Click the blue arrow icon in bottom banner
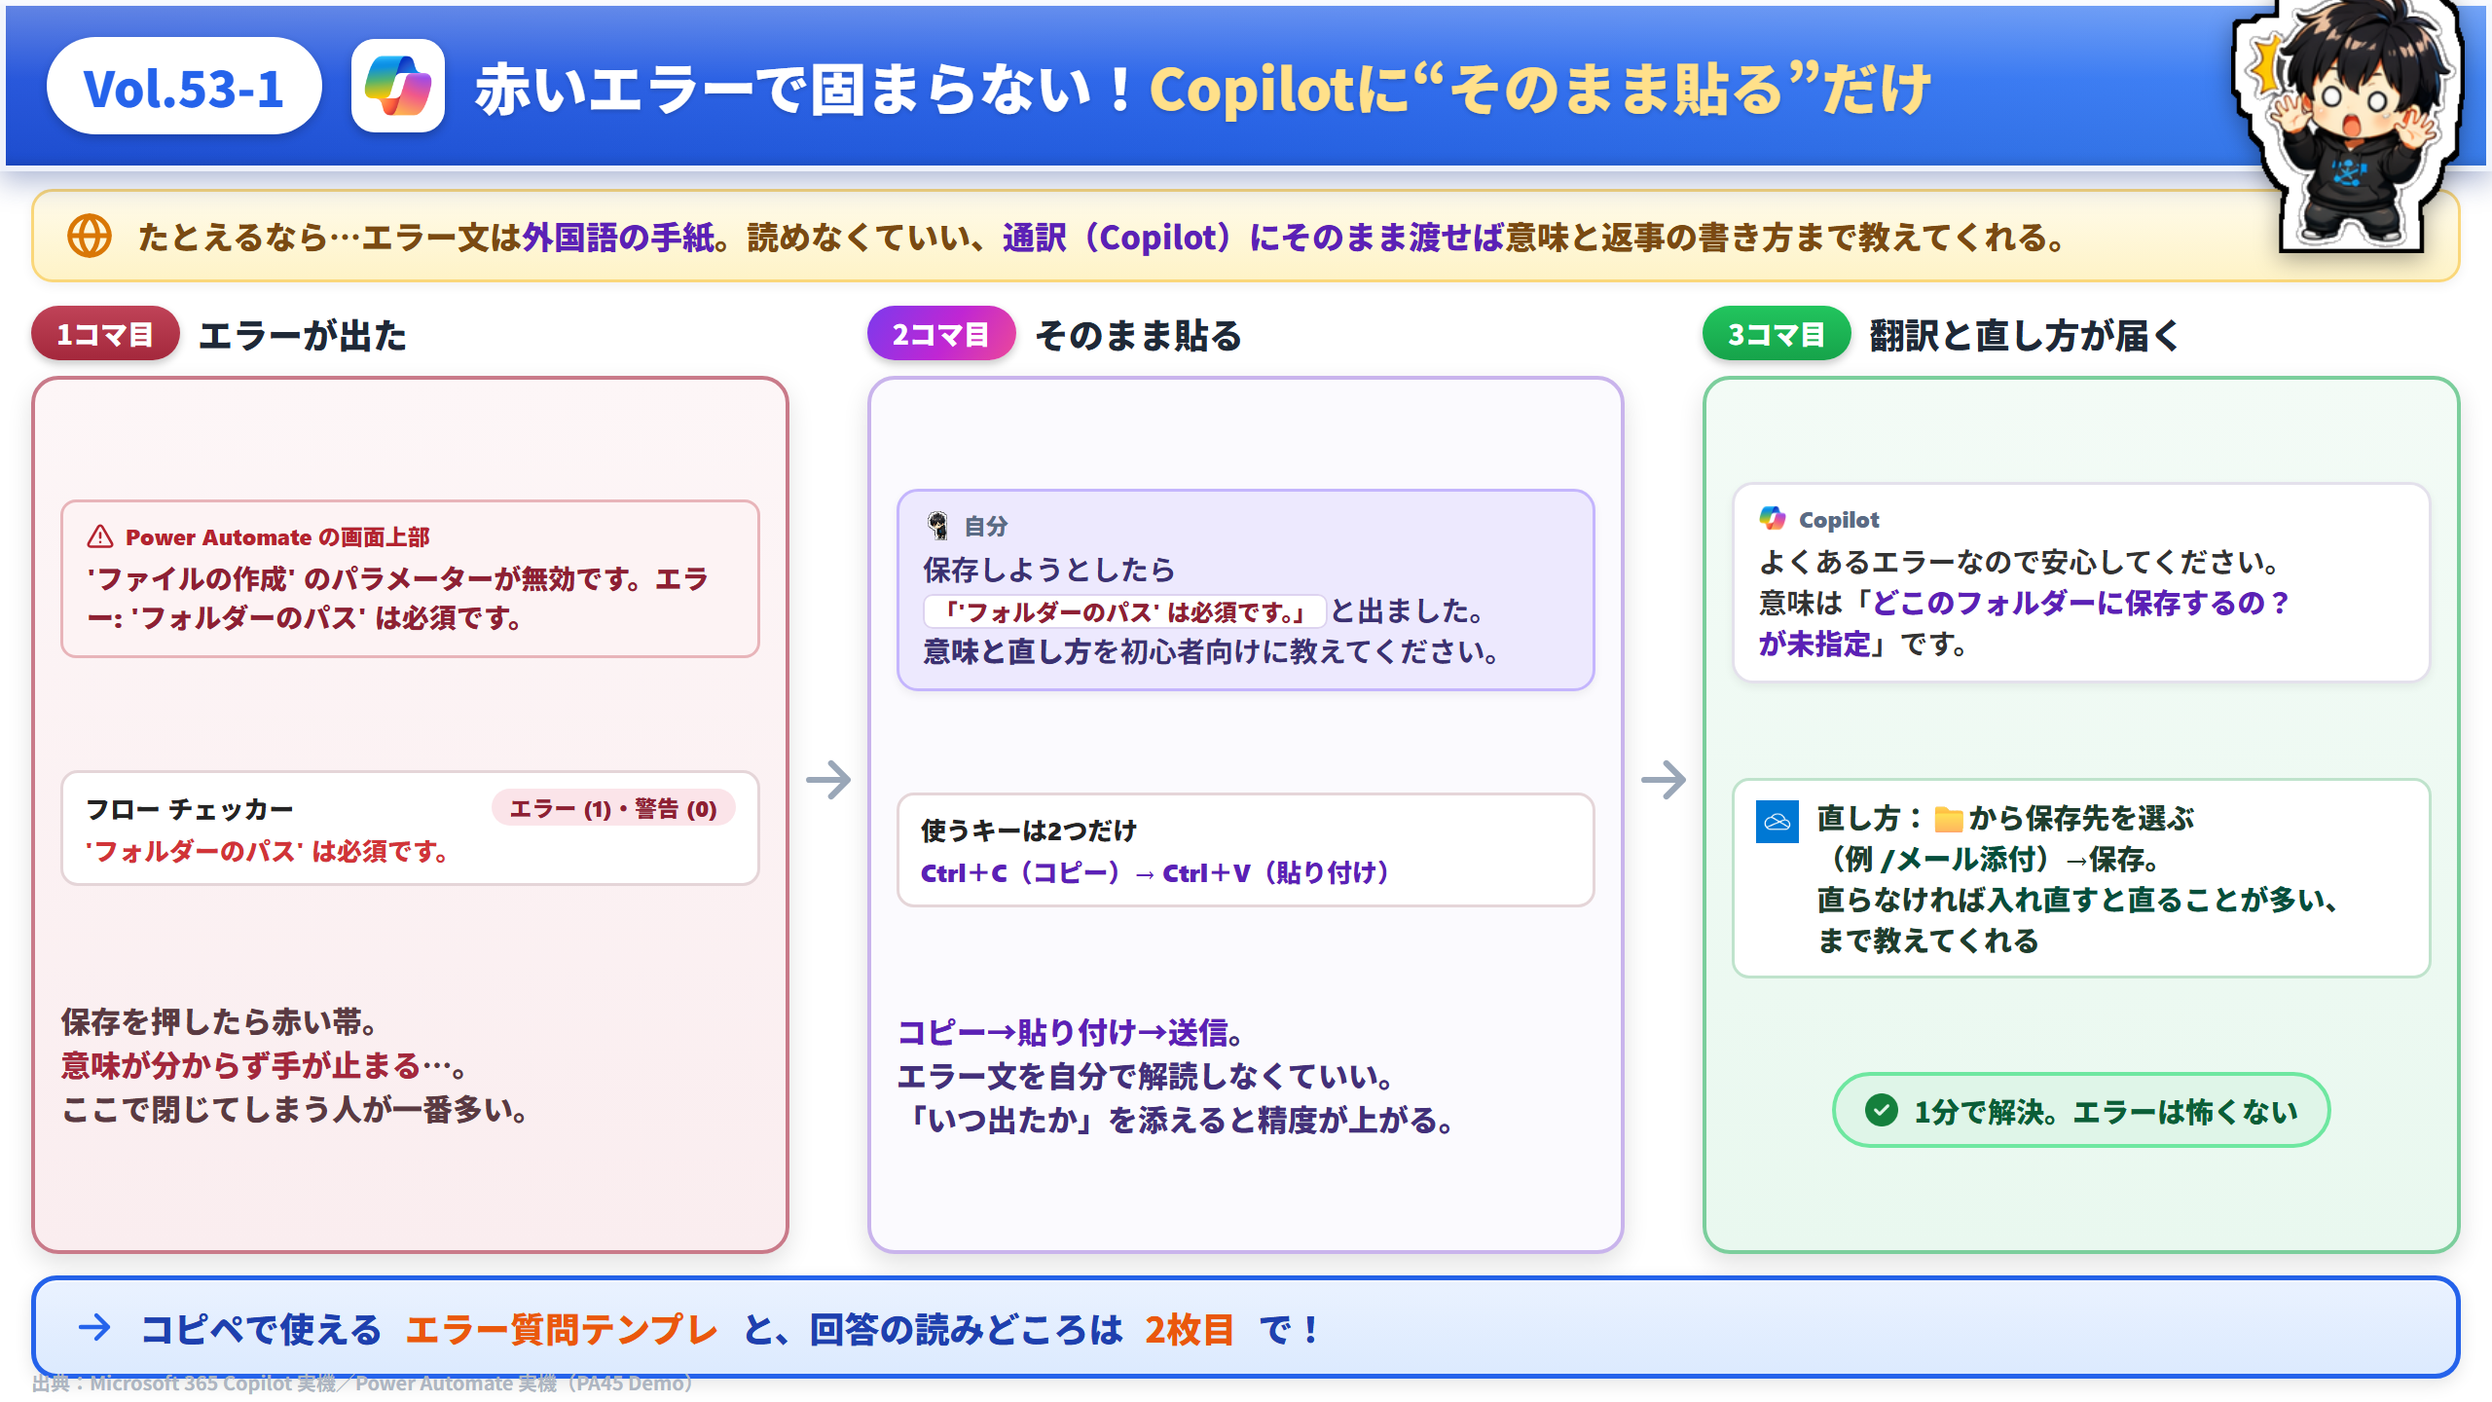The width and height of the screenshot is (2492, 1402). (95, 1328)
